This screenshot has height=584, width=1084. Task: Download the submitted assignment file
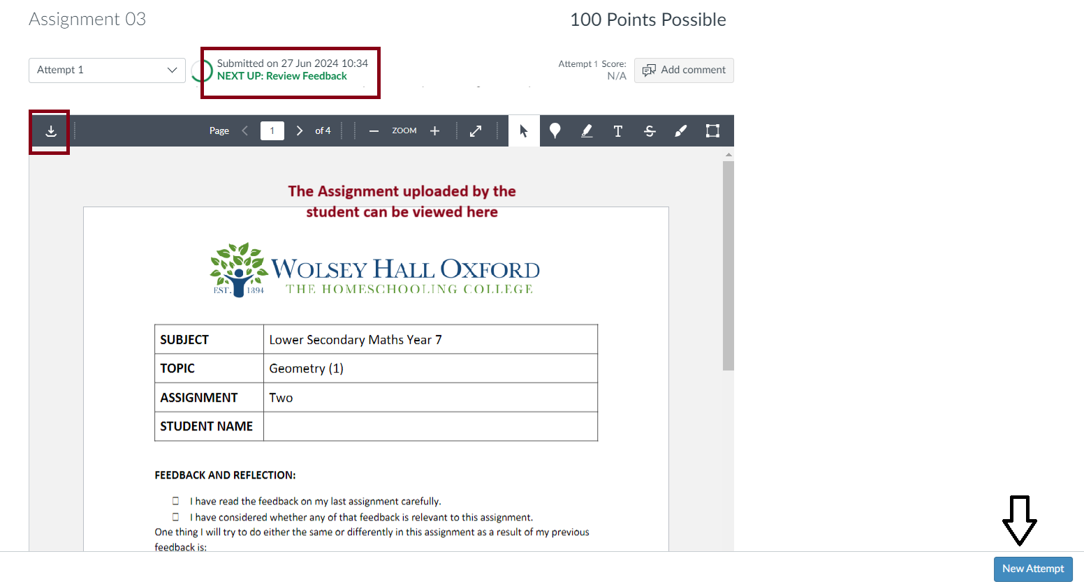coord(51,131)
